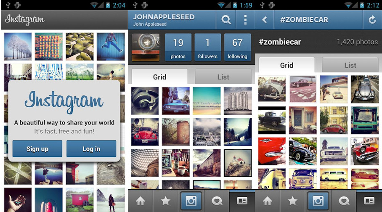382x212 pixels.
Task: Open the three-dot overflow menu
Action: (245, 19)
